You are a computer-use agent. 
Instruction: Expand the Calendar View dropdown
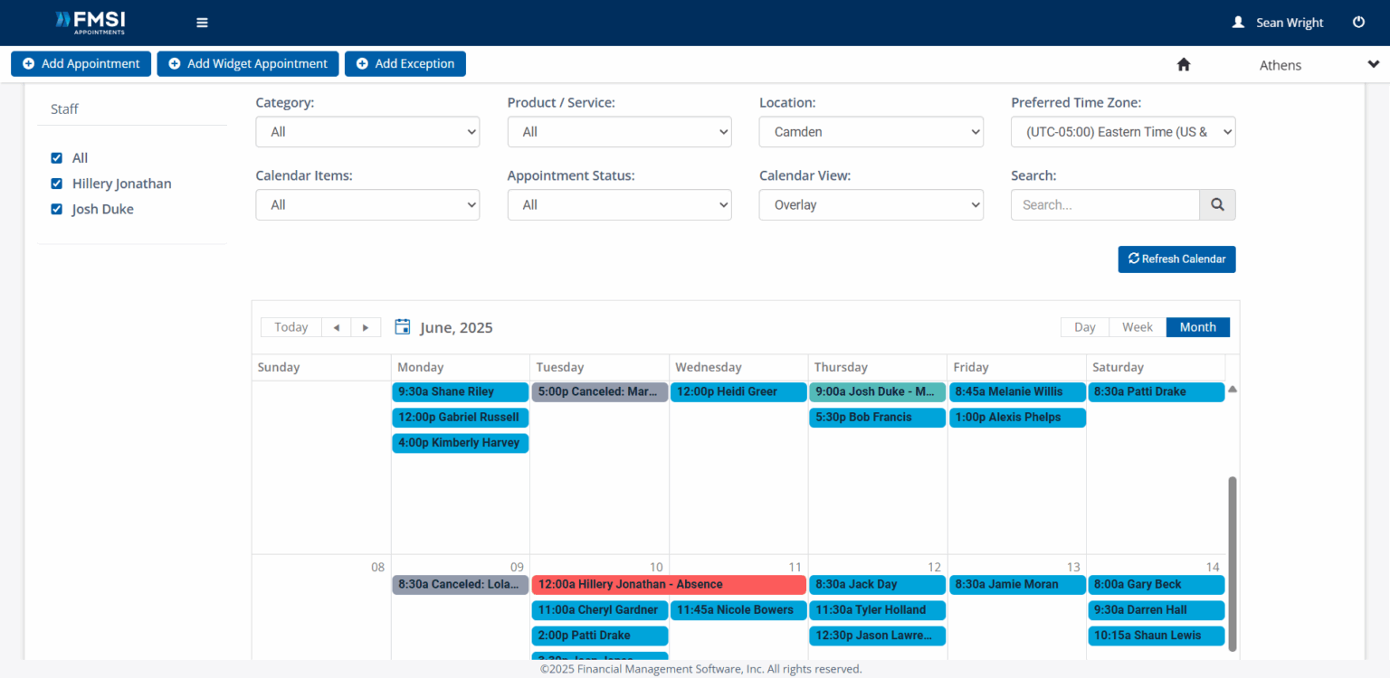(871, 205)
